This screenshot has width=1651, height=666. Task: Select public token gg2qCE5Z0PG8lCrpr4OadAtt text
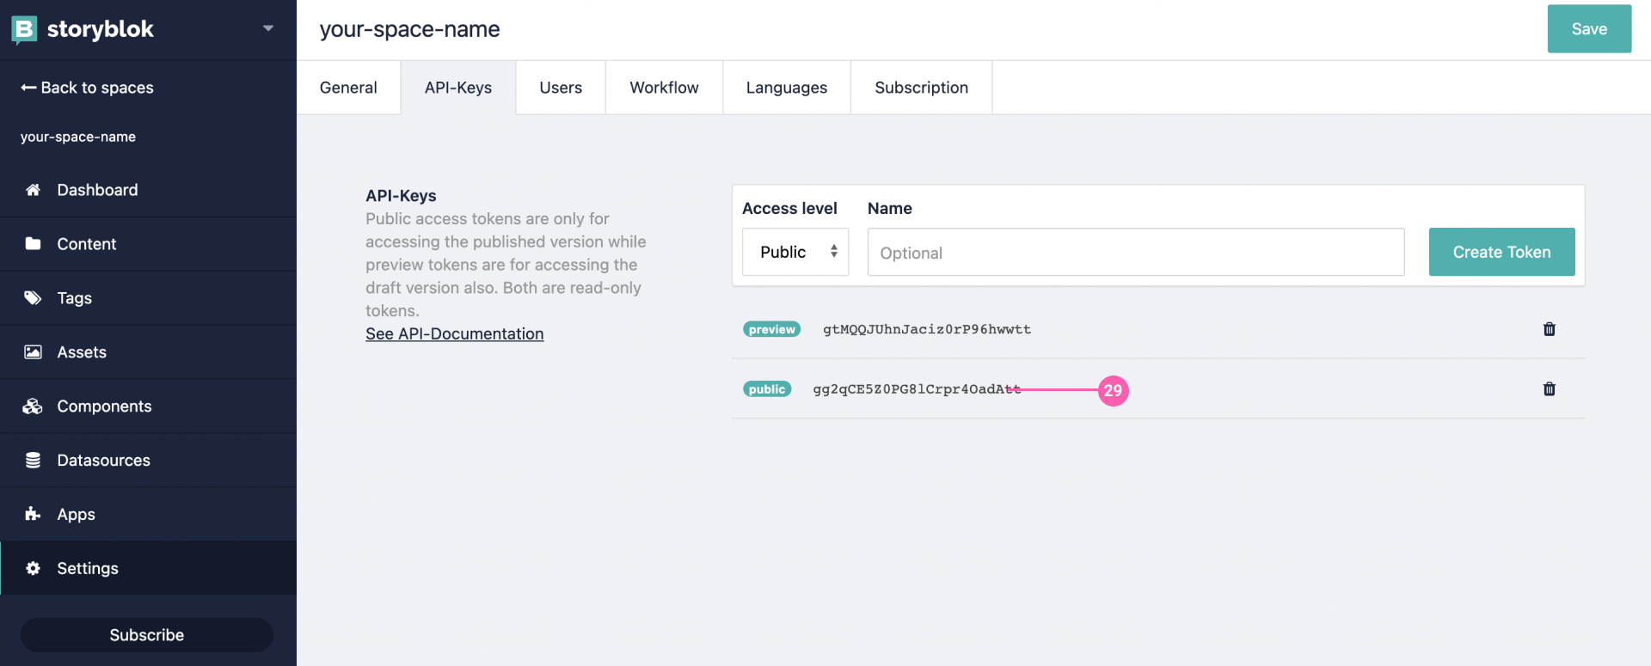point(917,389)
